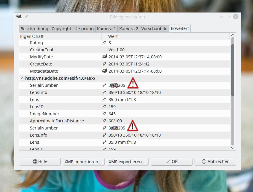The width and height of the screenshot is (253, 192).
Task: Click the pin icon in the title bar
Action: pos(26,17)
